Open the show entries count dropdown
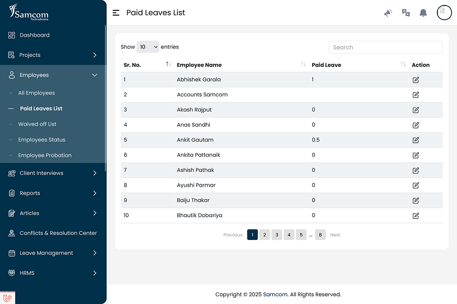 [x=148, y=47]
